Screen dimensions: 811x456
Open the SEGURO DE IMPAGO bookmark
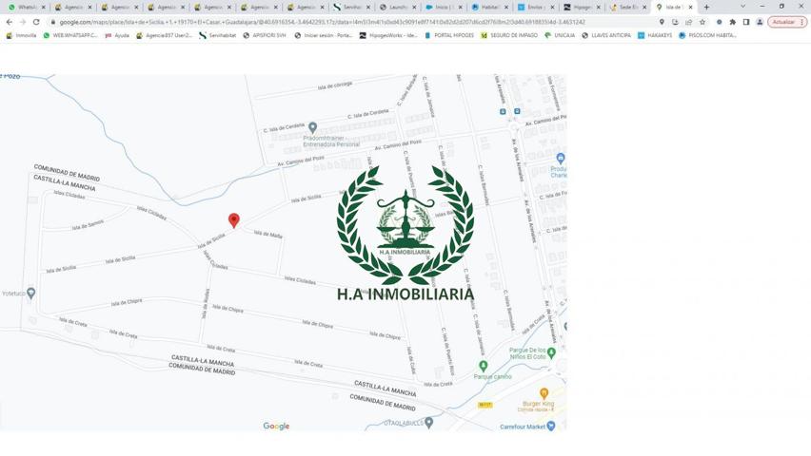[509, 36]
